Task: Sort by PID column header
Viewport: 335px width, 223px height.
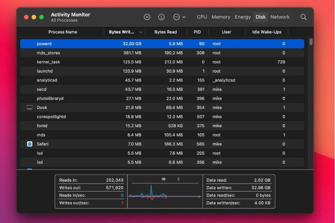Action: (197, 32)
